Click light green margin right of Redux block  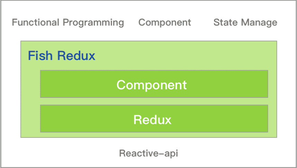pos(272,119)
